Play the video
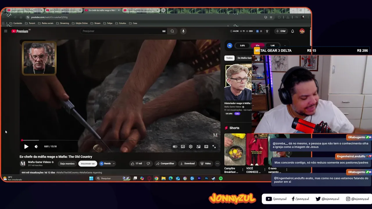The image size is (372, 209). click(x=26, y=147)
